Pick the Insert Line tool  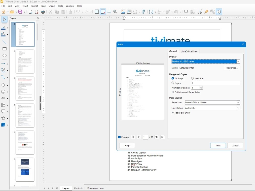pos(4,42)
